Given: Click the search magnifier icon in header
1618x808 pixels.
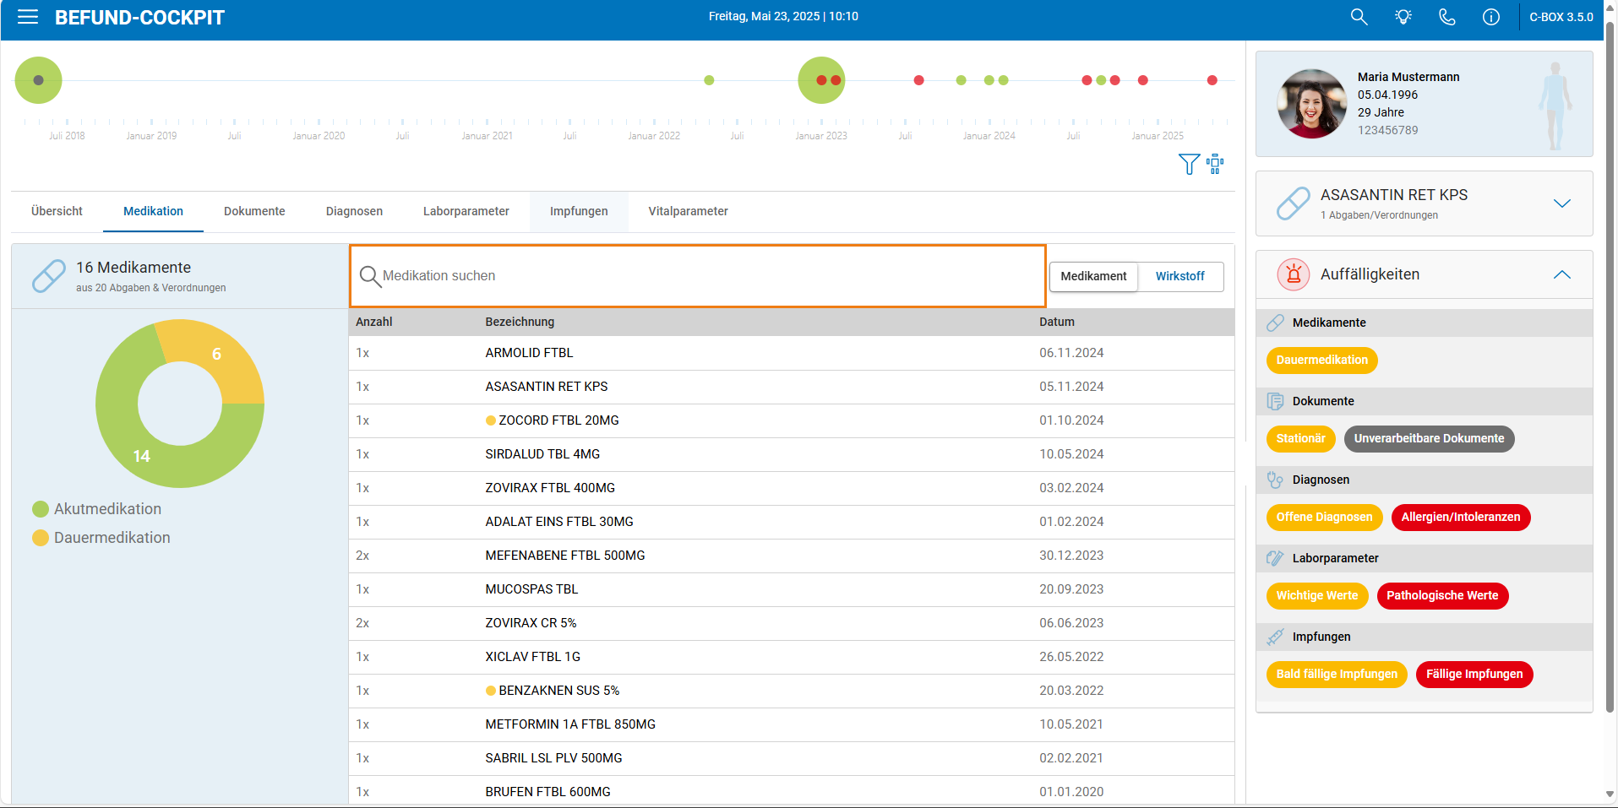Looking at the screenshot, I should tap(1359, 17).
